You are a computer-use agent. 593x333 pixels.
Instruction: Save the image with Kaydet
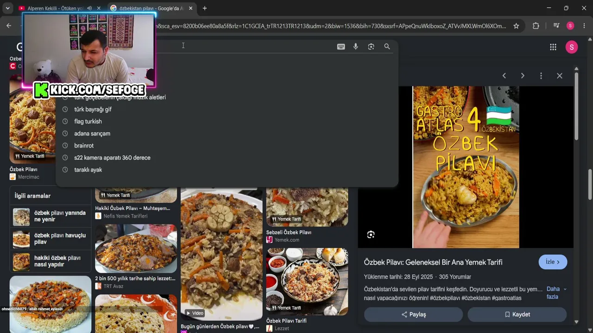[x=517, y=314]
